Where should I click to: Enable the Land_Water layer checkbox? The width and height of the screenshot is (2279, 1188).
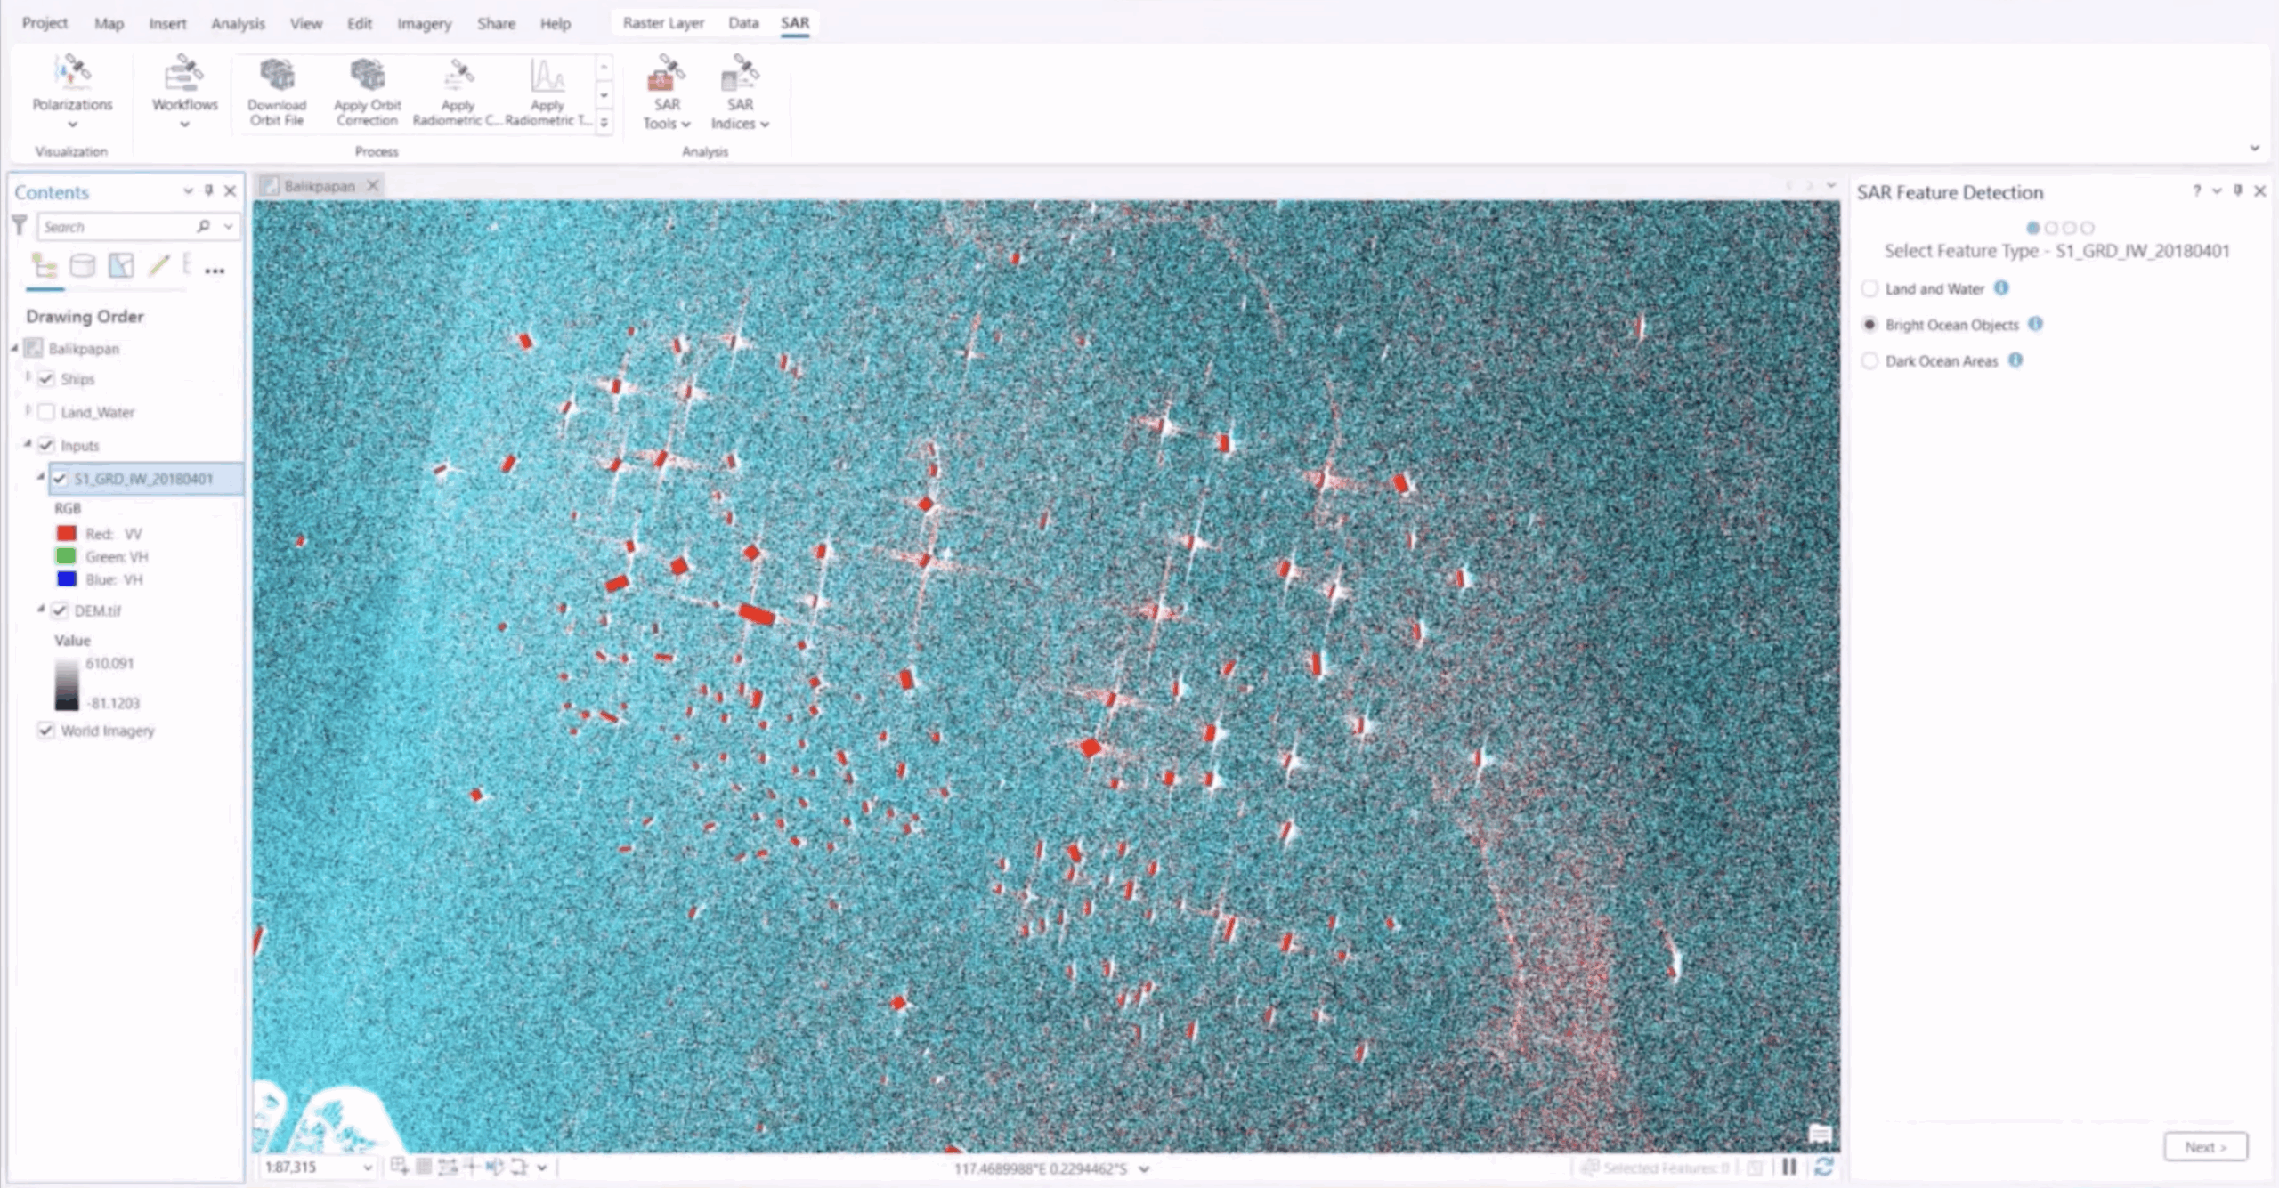coord(46,412)
